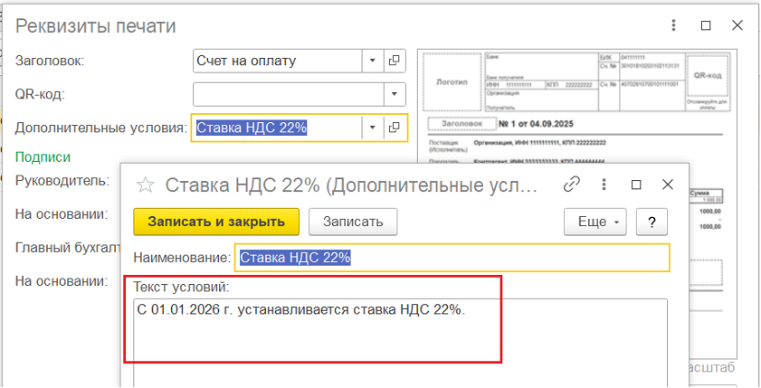Open help with the question mark button
This screenshot has width=761, height=388.
point(652,222)
